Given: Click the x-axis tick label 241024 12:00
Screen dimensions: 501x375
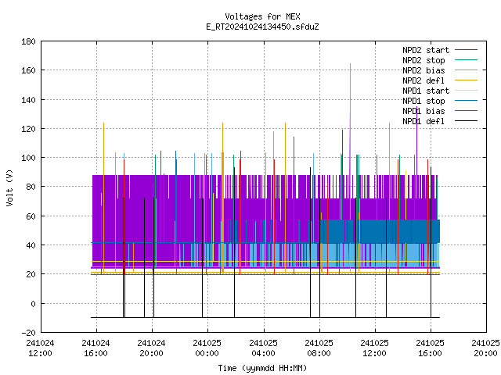Looking at the screenshot, I should 40,348.
